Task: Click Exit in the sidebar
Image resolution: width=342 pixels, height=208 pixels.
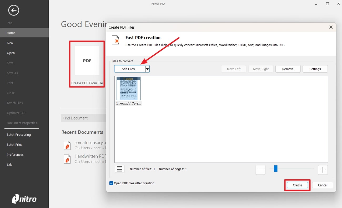Action: [x=9, y=164]
